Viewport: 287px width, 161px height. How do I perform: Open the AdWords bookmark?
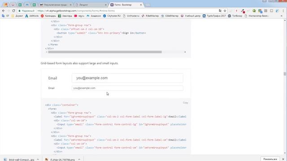coord(32,16)
